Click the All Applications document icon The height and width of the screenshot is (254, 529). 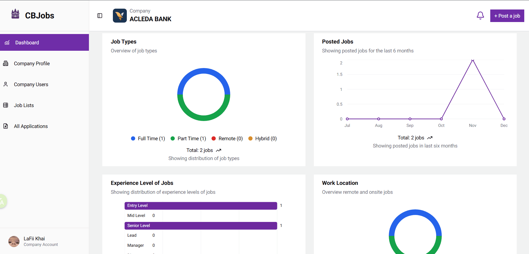(6, 126)
